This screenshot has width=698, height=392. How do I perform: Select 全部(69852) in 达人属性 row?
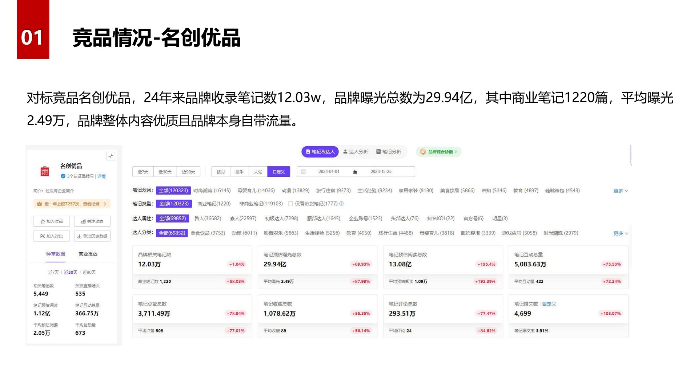tap(172, 219)
